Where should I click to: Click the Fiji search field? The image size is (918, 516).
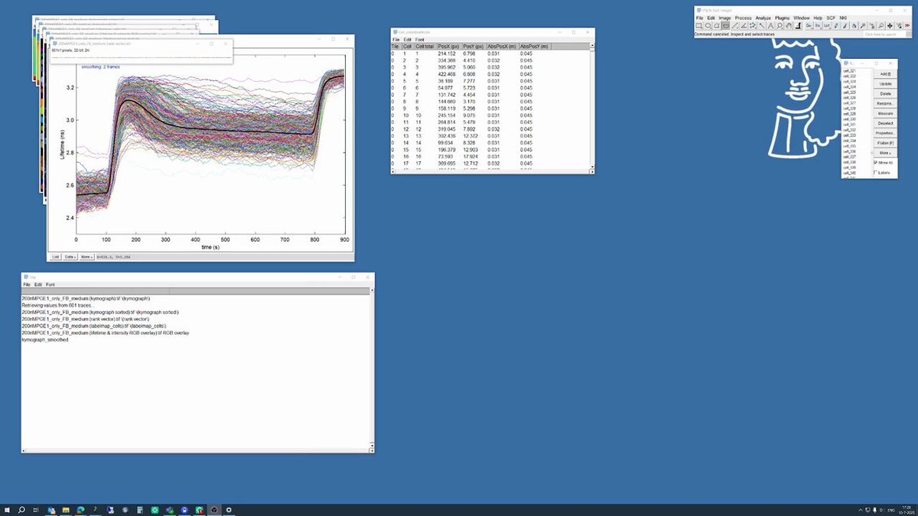click(x=884, y=34)
